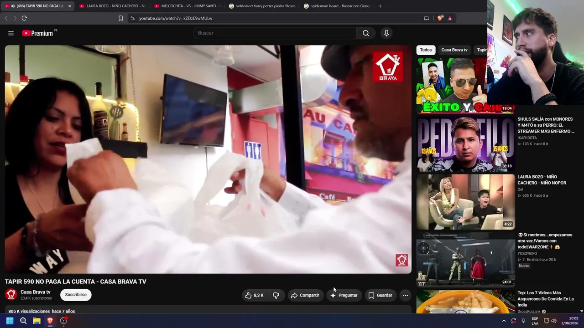Switch to the MELCOCHITA browser tab
The width and height of the screenshot is (584, 328).
pyautogui.click(x=187, y=6)
